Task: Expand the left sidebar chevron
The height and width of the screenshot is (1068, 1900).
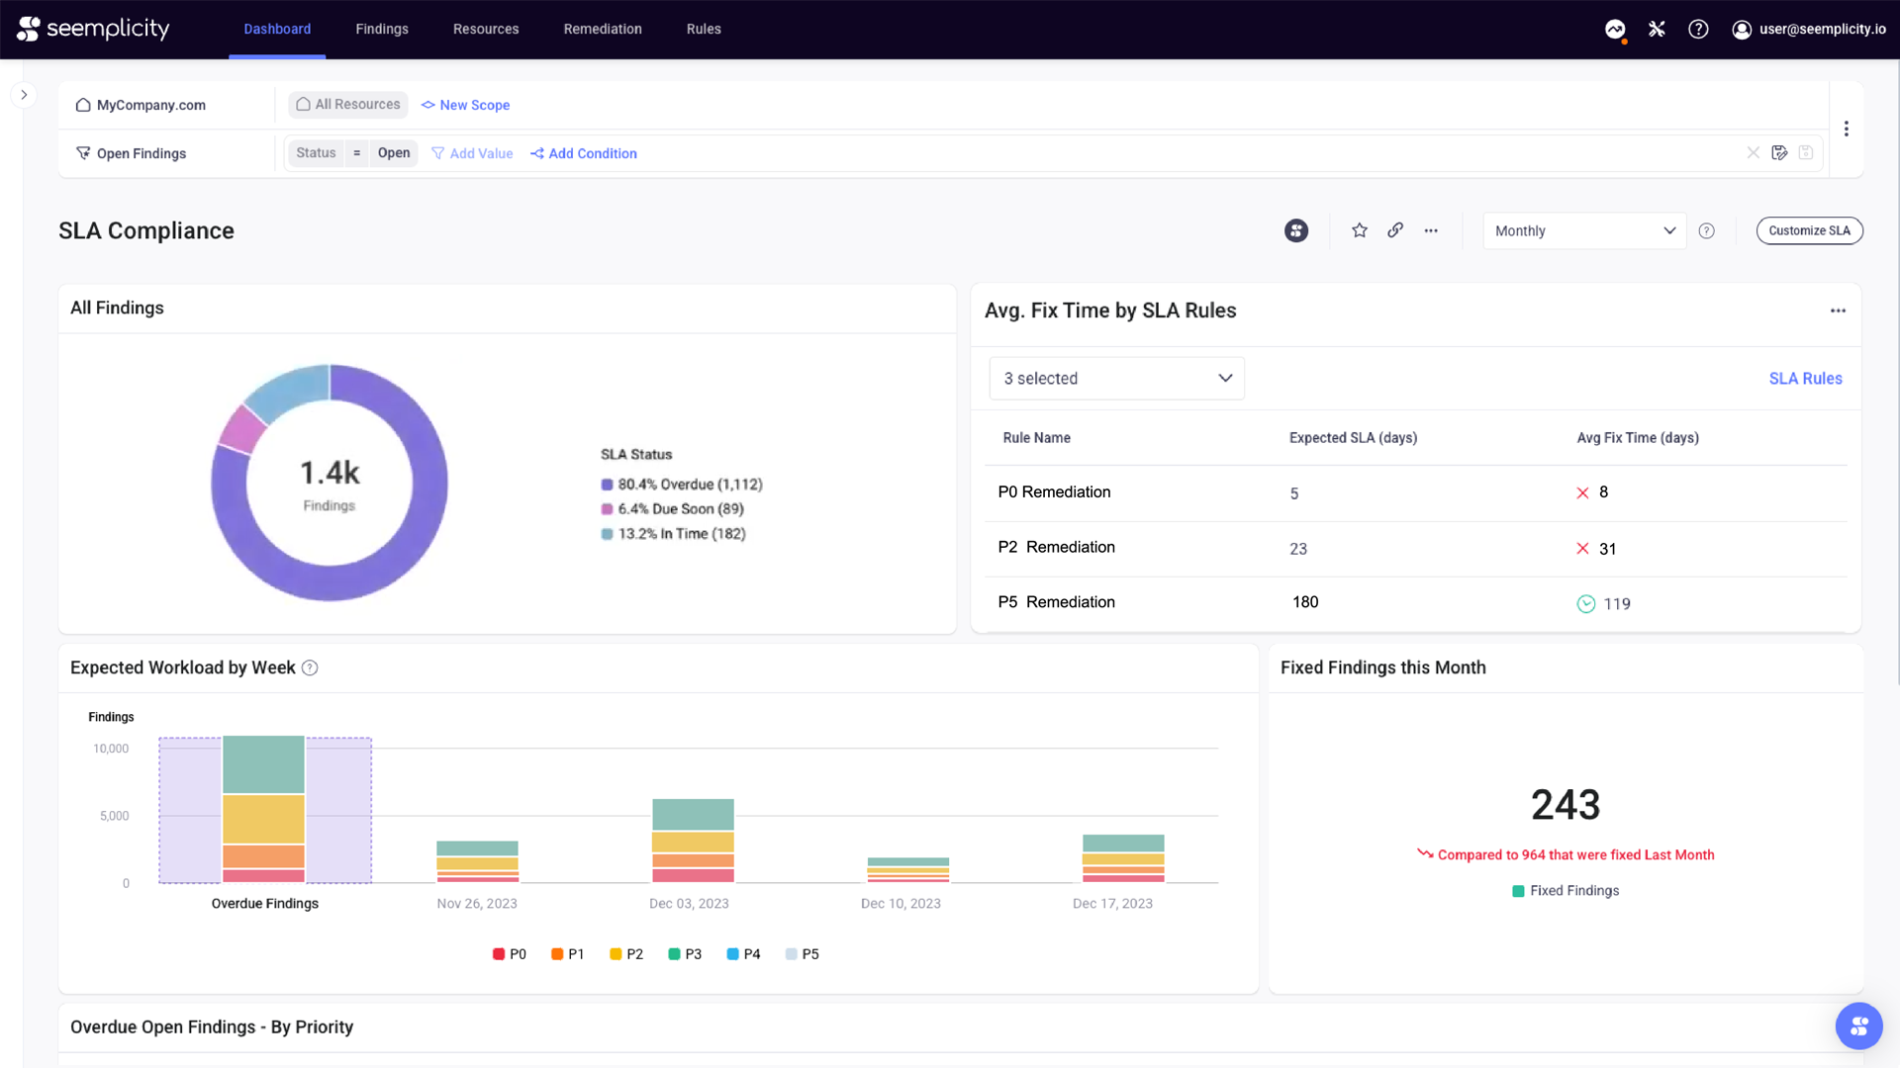Action: pyautogui.click(x=24, y=95)
